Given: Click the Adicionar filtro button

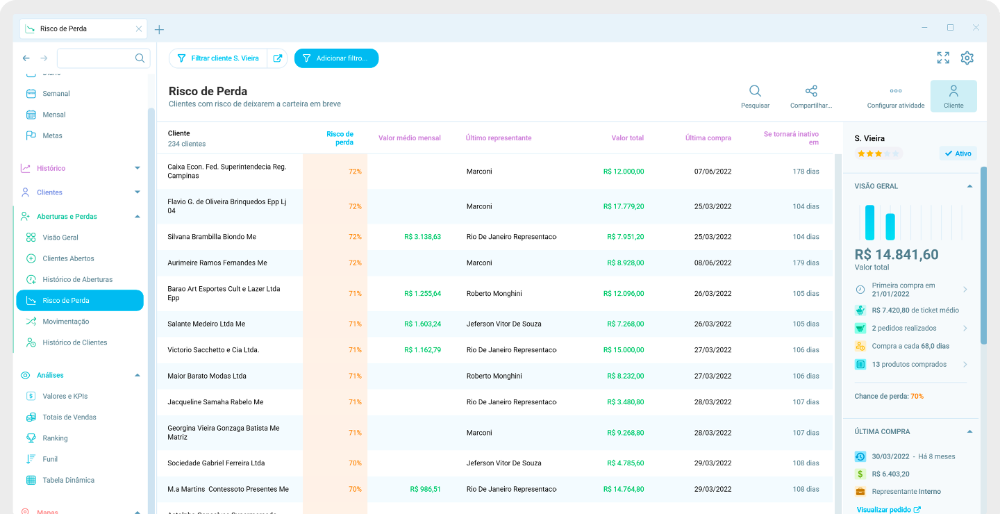Looking at the screenshot, I should pos(336,58).
